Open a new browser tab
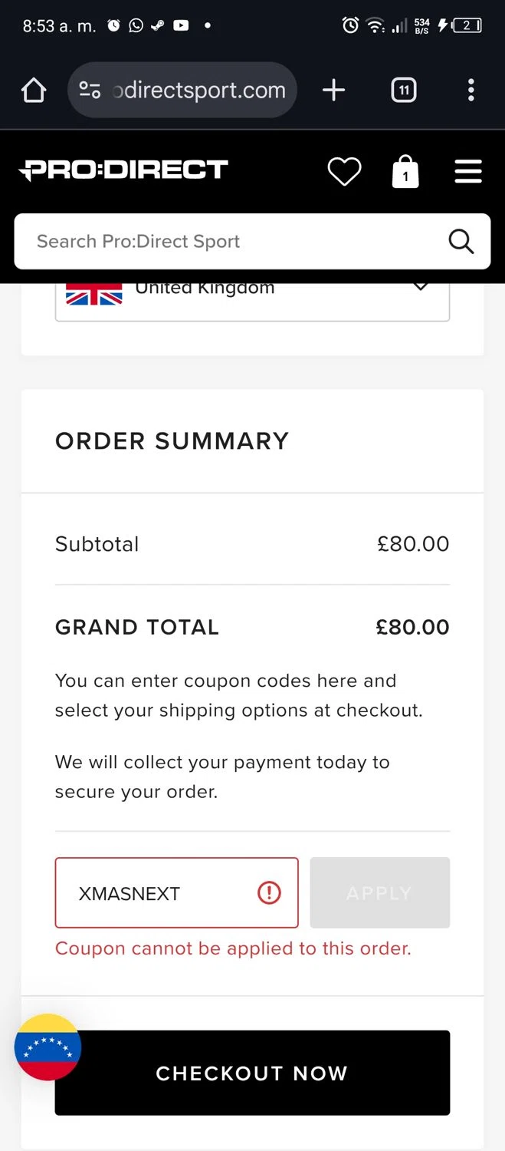 [333, 91]
